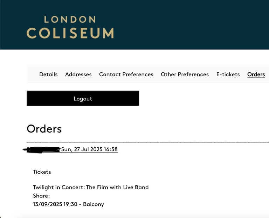Click the Orders page heading
The width and height of the screenshot is (269, 218).
point(44,129)
